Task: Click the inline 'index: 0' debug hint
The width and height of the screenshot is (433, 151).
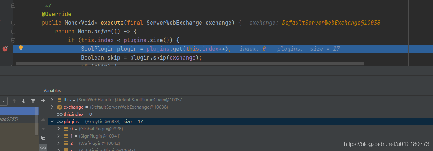Action: [253, 49]
